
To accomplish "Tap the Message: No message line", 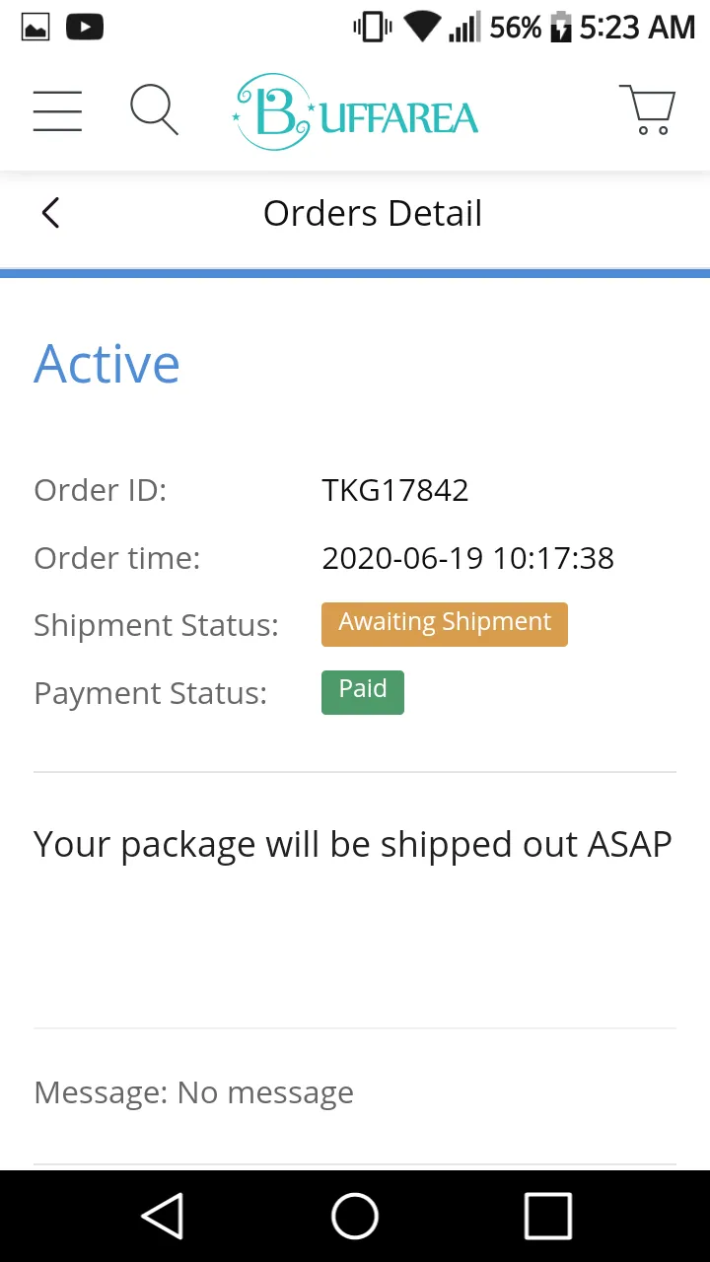I will tap(193, 1092).
